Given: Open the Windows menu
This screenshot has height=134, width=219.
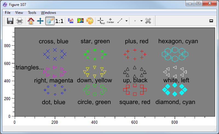Looking at the screenshot, I should pyautogui.click(x=48, y=13).
